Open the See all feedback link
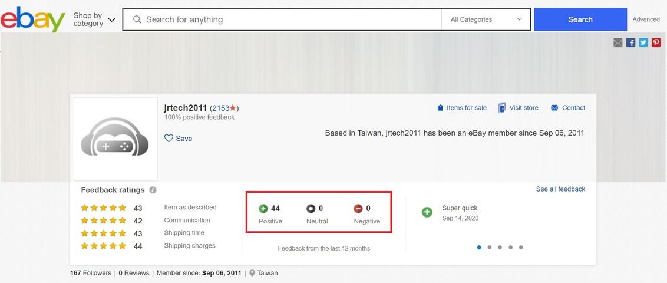The height and width of the screenshot is (283, 667). (561, 189)
